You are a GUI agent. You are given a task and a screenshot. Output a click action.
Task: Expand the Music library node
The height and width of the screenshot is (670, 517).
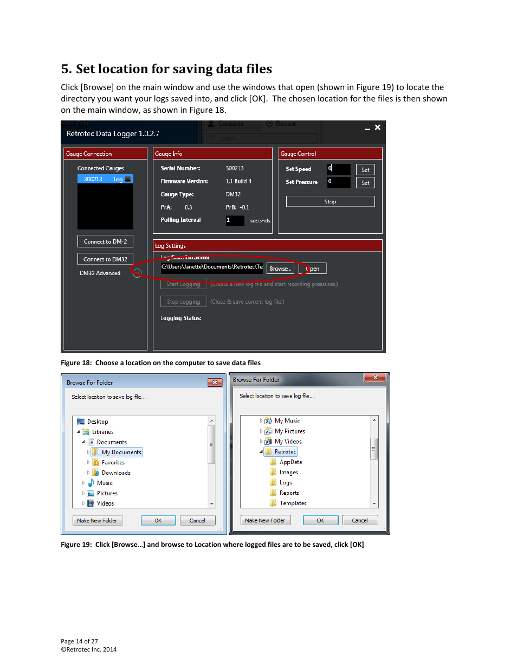click(x=83, y=483)
